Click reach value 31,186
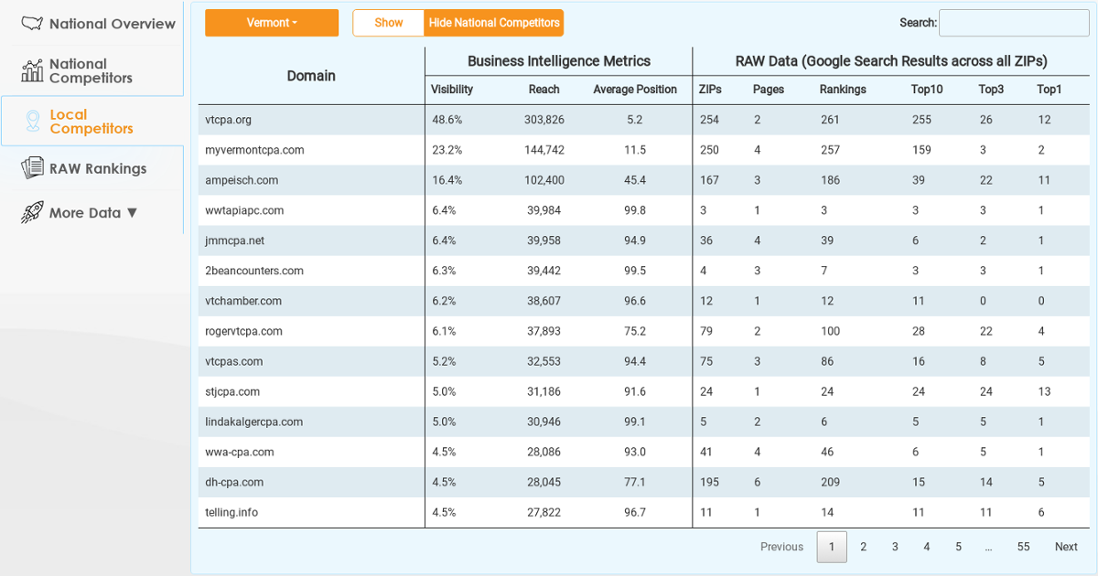1098x576 pixels. pos(544,391)
